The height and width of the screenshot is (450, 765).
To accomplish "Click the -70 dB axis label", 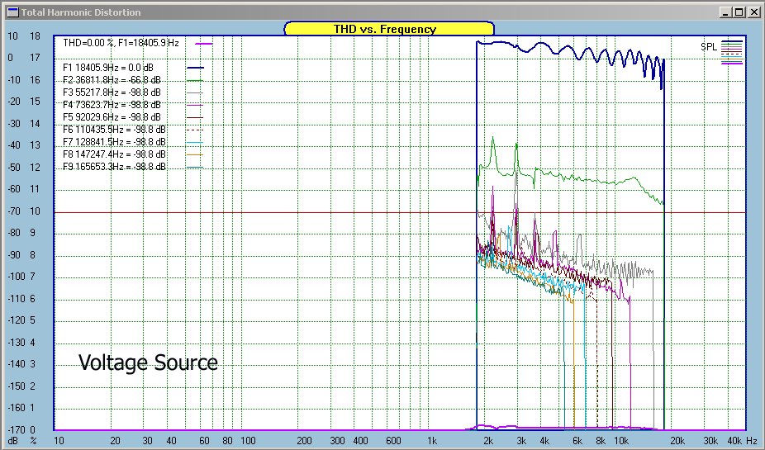I will (14, 211).
